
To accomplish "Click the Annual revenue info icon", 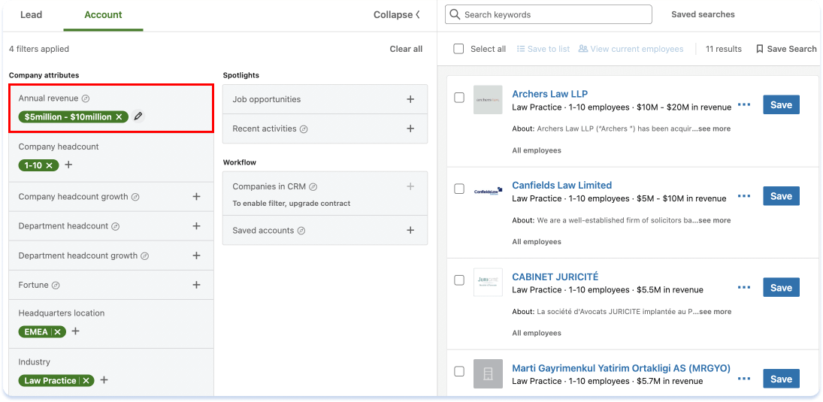I will click(86, 98).
